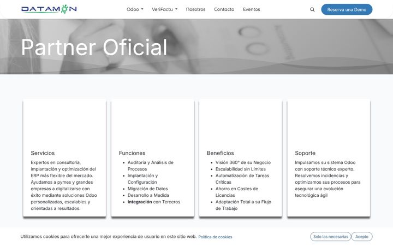This screenshot has width=393, height=246.
Task: Open the Nosotros page
Action: point(195,9)
